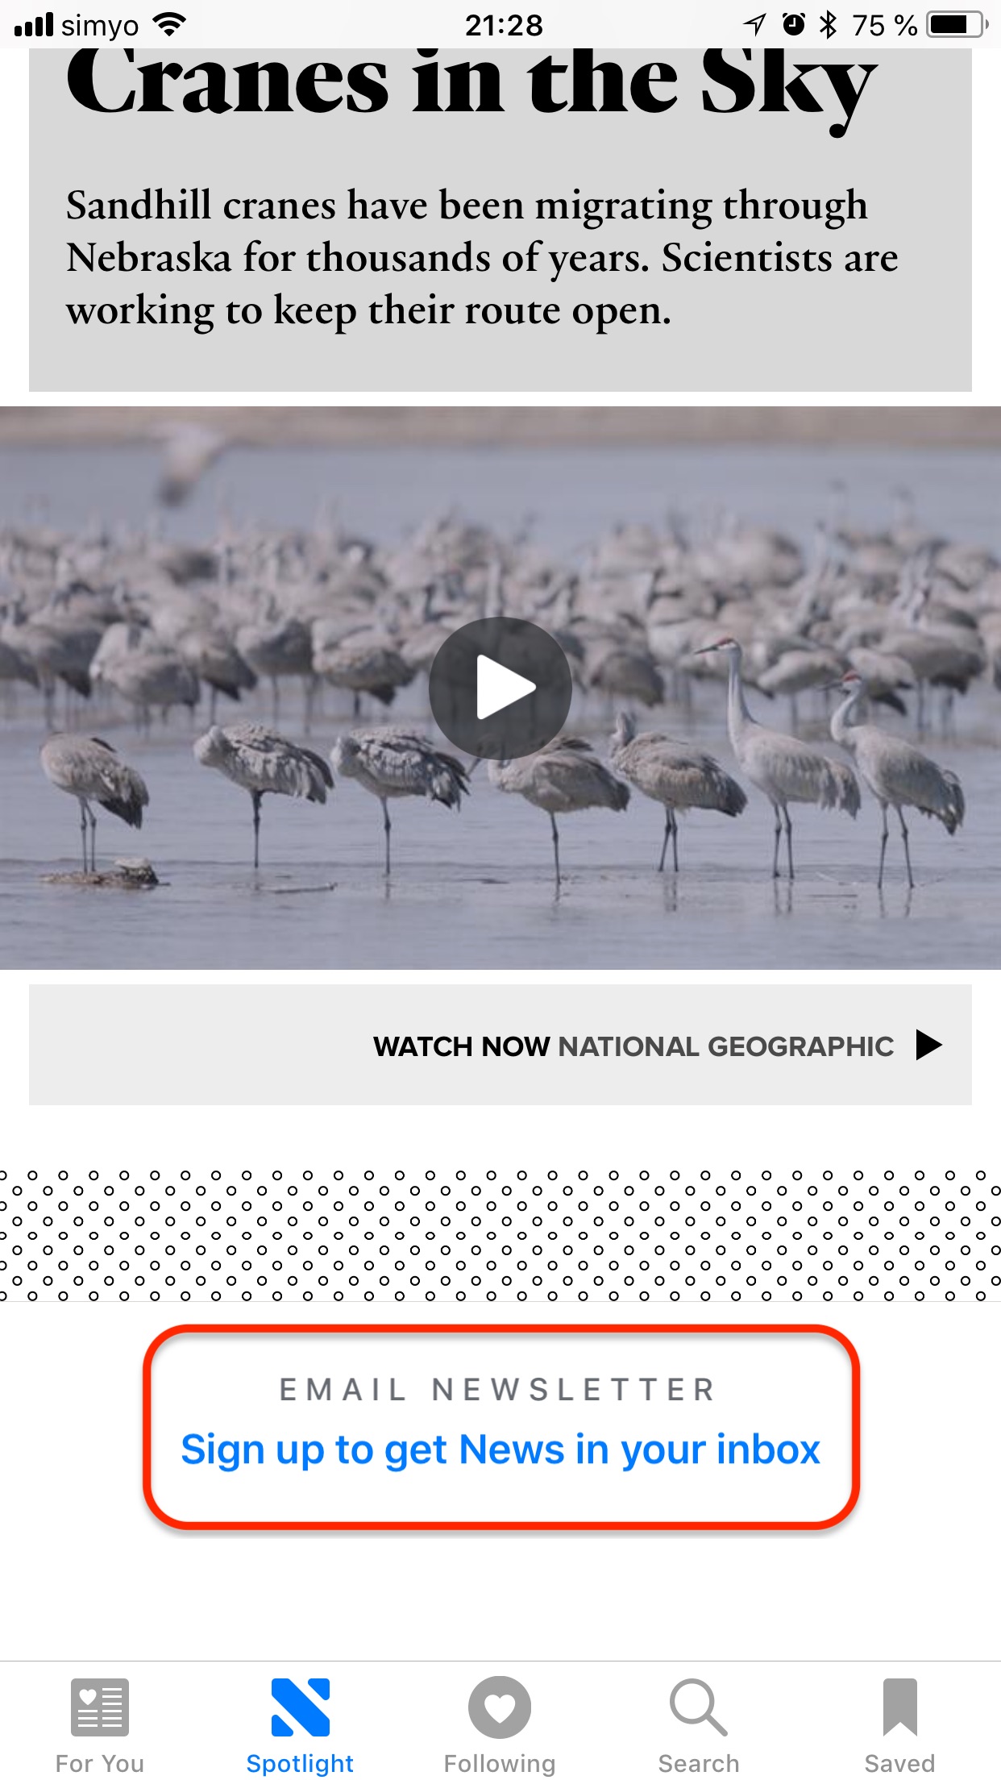This screenshot has width=1001, height=1780.
Task: Tap the Watch Now arrow icon
Action: click(x=929, y=1045)
